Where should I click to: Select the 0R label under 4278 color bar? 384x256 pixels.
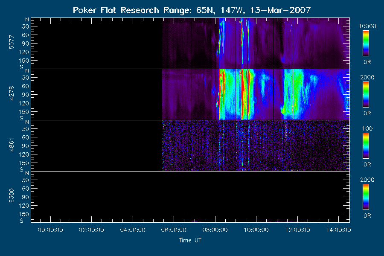click(x=367, y=113)
